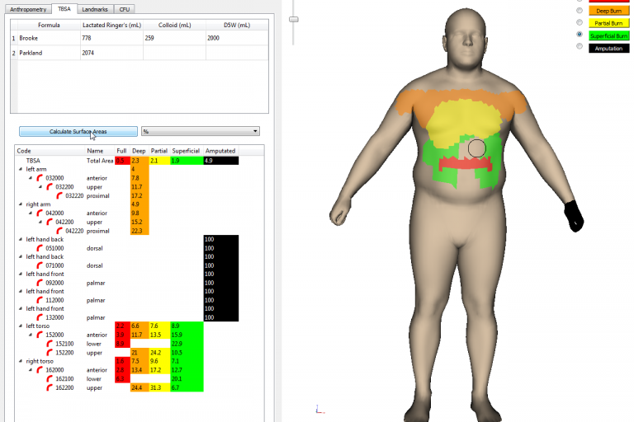Click the Calculate Surface Areas button

point(78,131)
